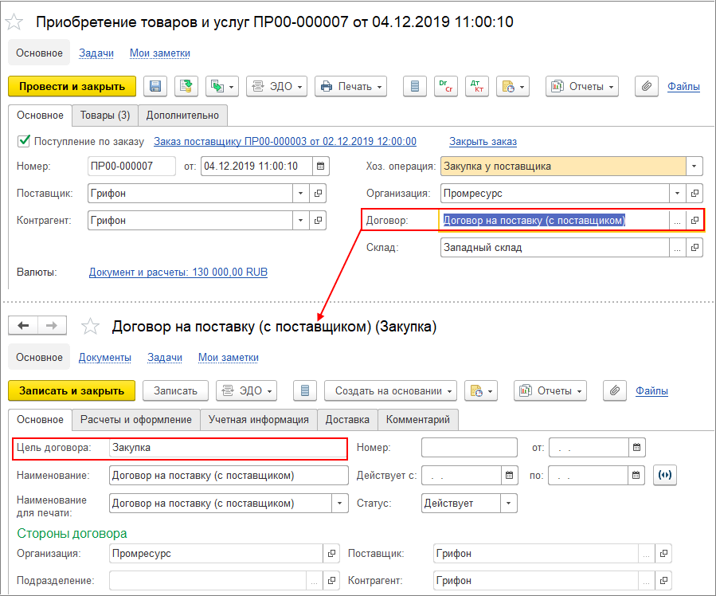Click the post document icon
Image resolution: width=716 pixels, height=596 pixels.
(186, 86)
